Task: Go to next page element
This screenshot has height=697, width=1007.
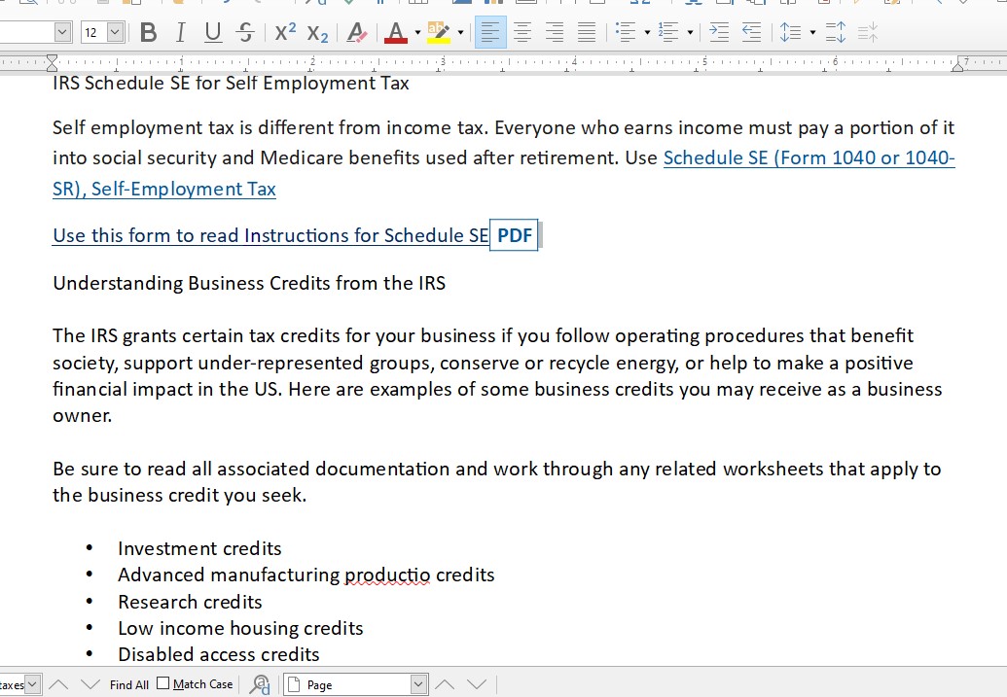Action: (x=477, y=684)
